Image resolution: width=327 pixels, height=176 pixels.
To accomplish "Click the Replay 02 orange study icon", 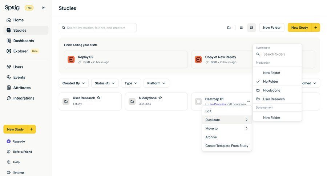I will tap(71, 59).
